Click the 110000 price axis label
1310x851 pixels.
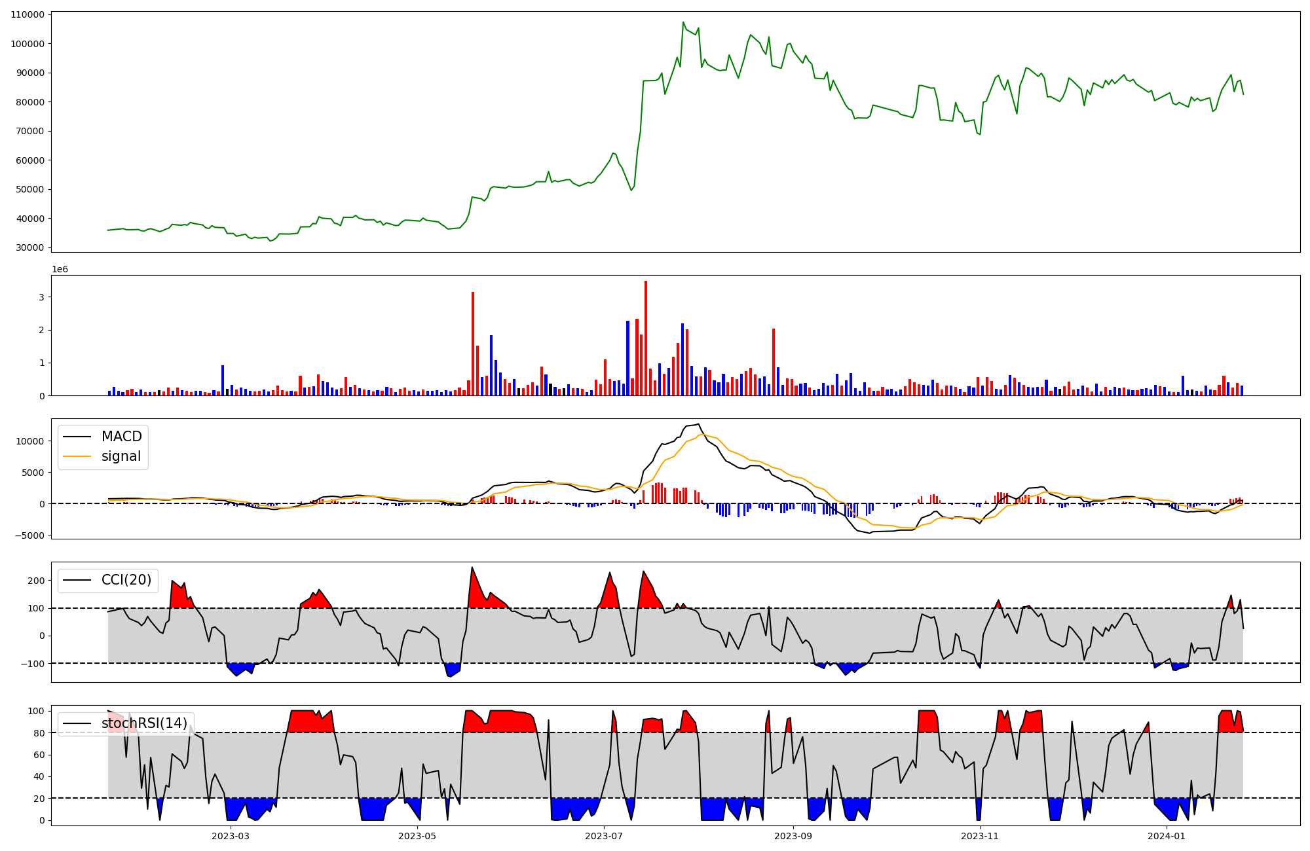click(x=28, y=15)
